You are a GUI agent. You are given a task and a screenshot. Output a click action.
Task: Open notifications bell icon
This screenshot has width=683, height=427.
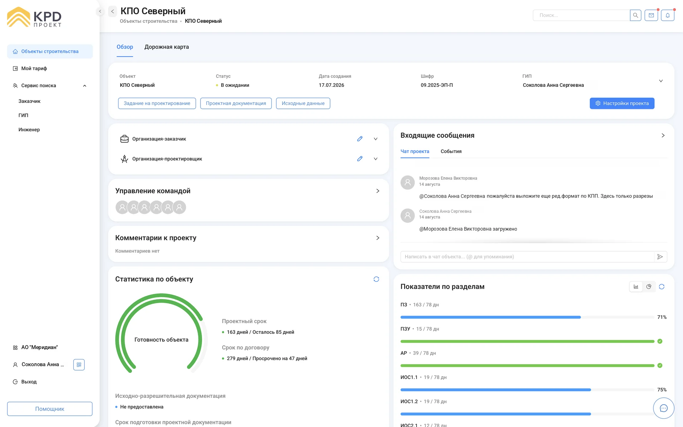click(x=668, y=15)
